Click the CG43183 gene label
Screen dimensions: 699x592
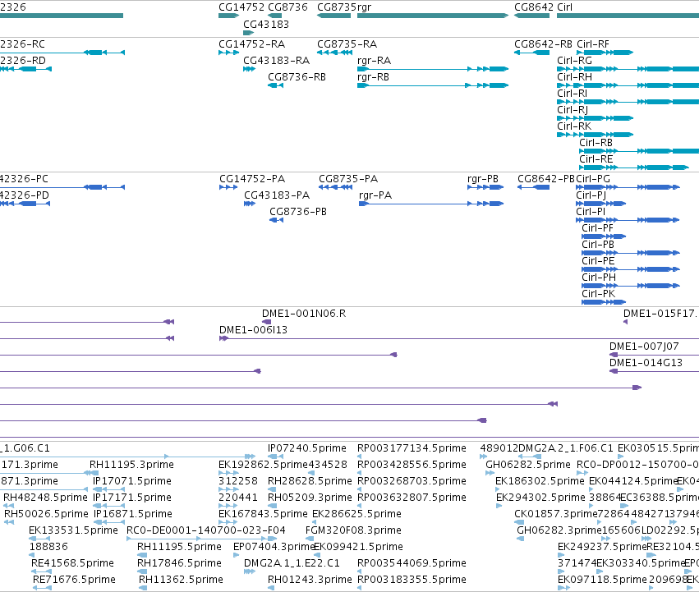265,24
